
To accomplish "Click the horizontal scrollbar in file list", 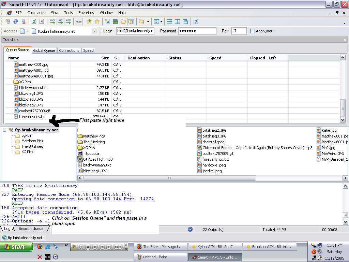I will [x=169, y=178].
